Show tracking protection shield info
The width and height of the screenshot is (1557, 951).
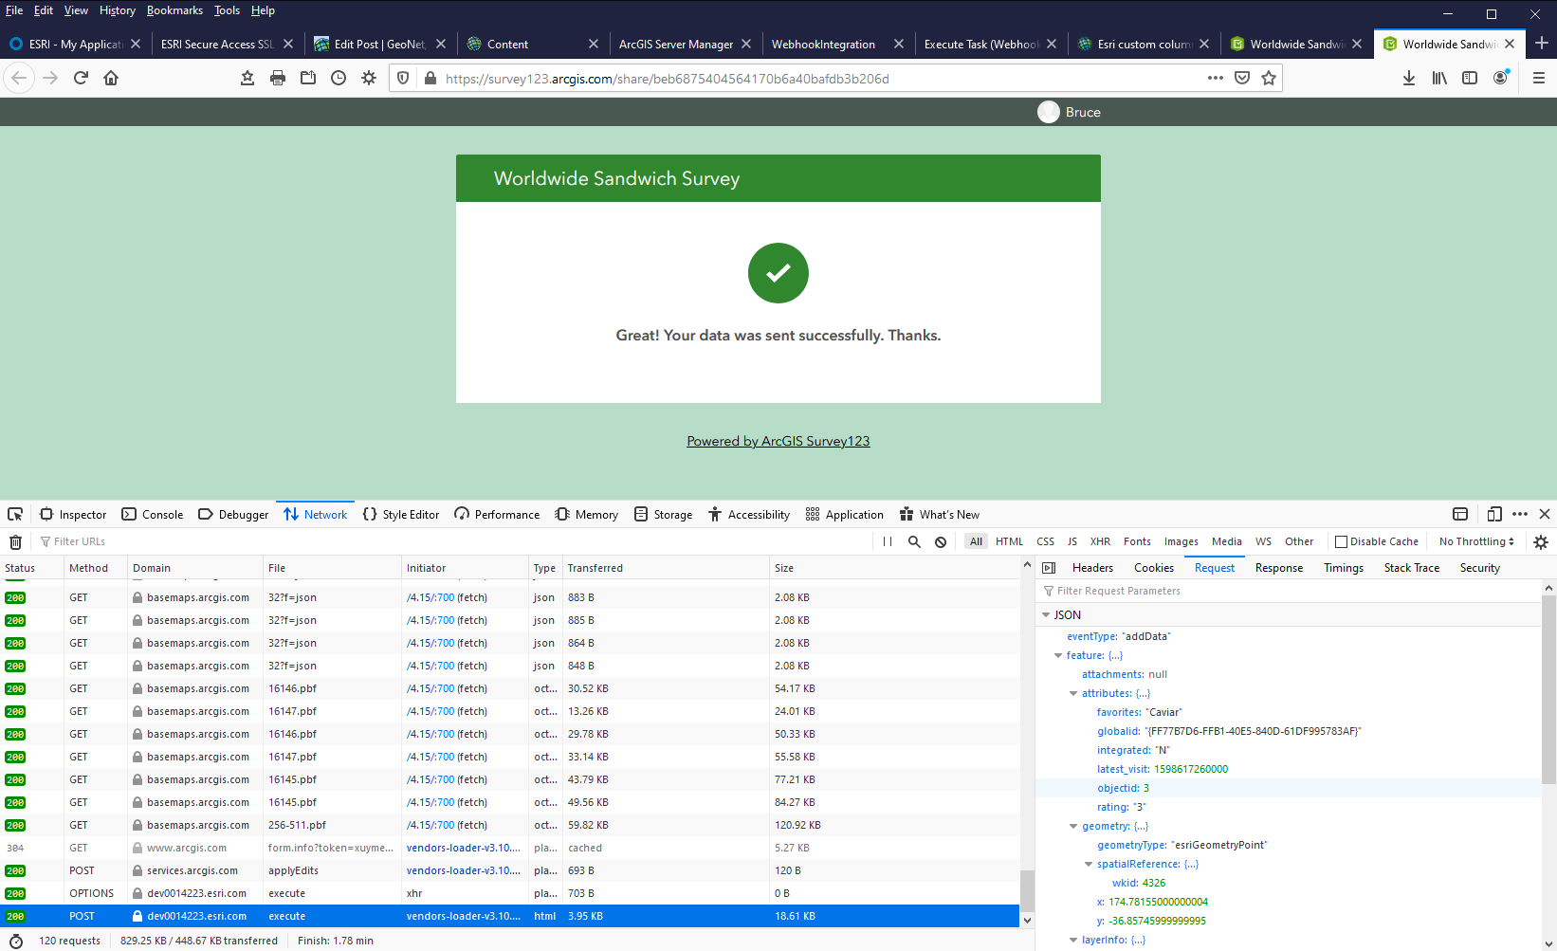[x=403, y=78]
